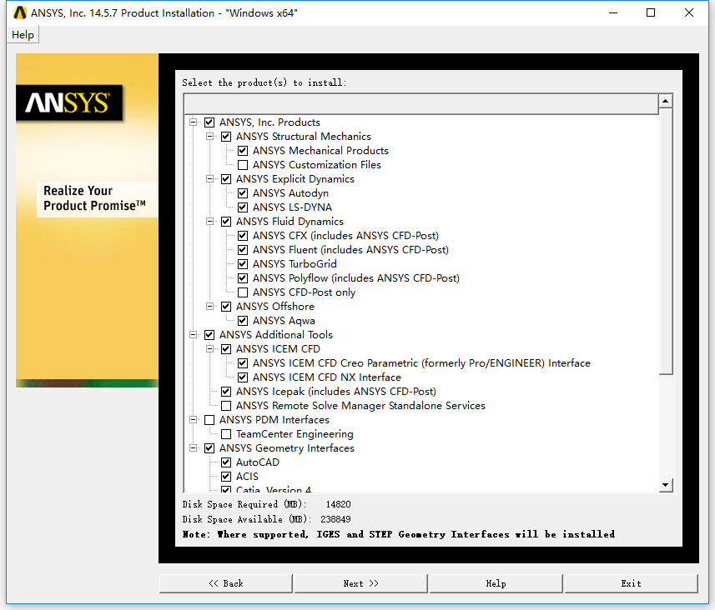This screenshot has height=610, width=715.
Task: Uncheck ANSYS ICEM CFD NX Interface
Action: click(243, 377)
